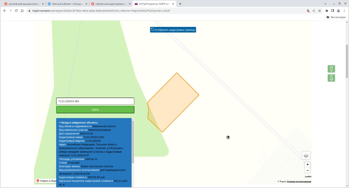Image resolution: width=349 pixels, height=188 pixels.
Task: Zoom out the map with minus
Action: [x=308, y=170]
